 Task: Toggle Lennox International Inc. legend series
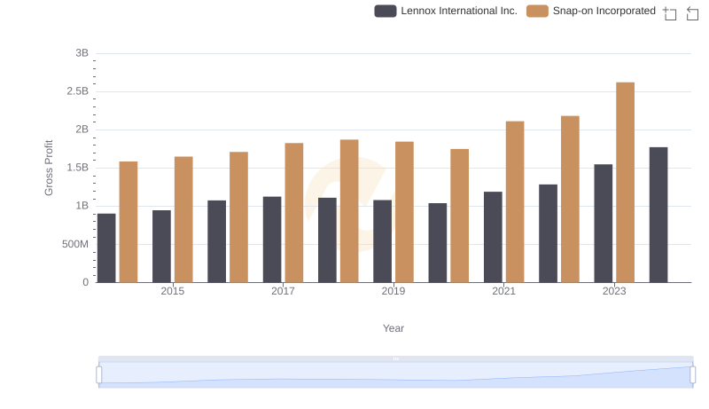pos(446,11)
